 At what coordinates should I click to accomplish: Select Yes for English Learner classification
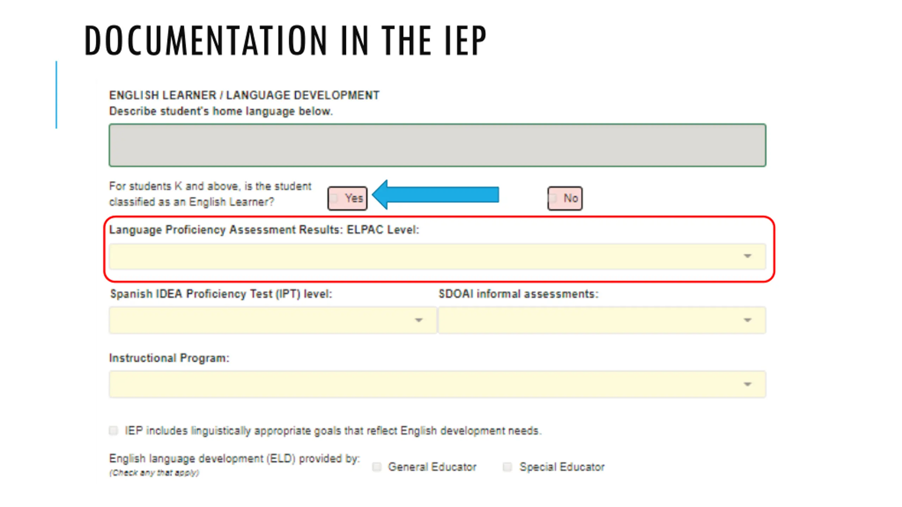(347, 198)
